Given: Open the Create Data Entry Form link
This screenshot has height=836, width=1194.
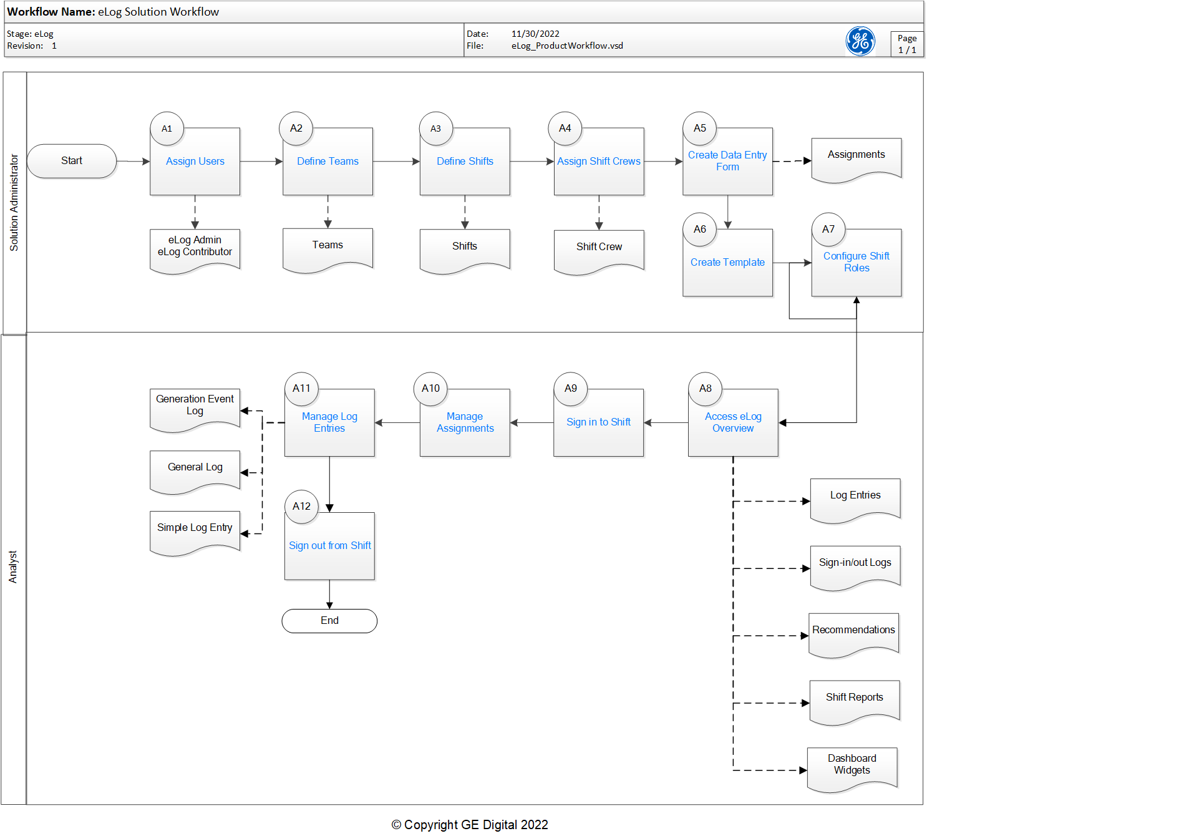Looking at the screenshot, I should (x=727, y=161).
